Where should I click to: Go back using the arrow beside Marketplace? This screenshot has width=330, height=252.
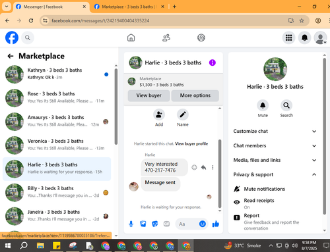(11, 56)
